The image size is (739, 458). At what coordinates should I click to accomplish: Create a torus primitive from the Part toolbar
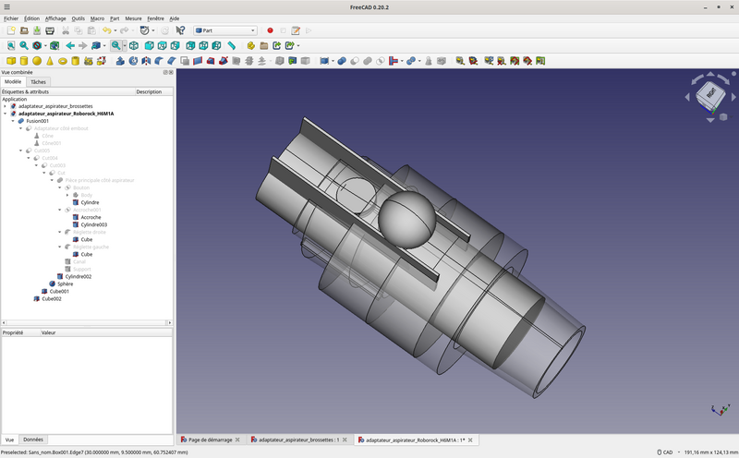pyautogui.click(x=63, y=61)
